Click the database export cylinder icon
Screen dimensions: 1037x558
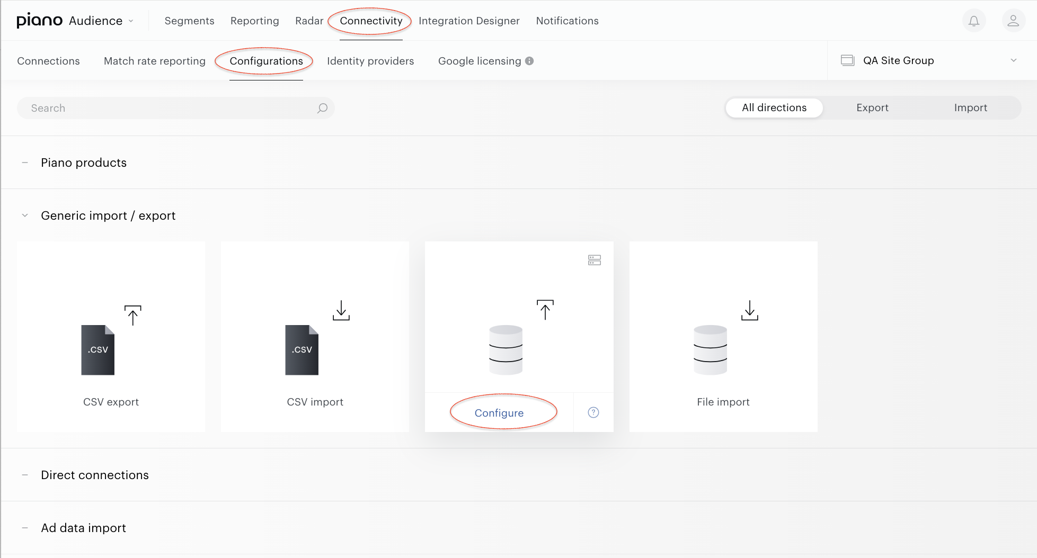pos(506,350)
